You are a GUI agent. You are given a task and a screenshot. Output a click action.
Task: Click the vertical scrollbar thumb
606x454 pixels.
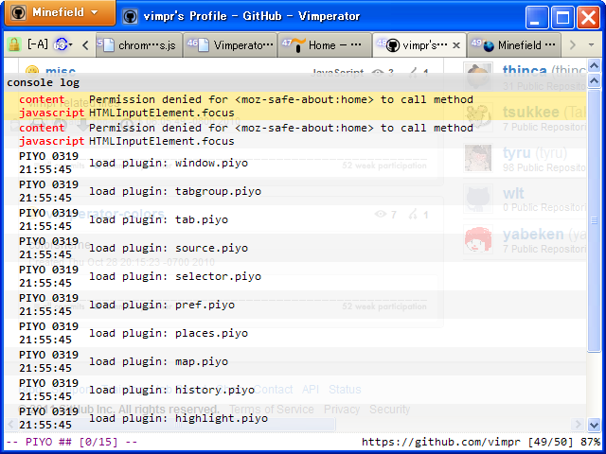[x=594, y=220]
